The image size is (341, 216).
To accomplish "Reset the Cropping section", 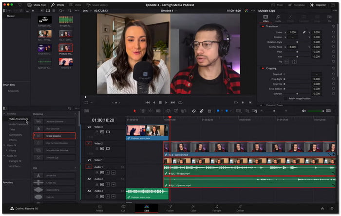I will pyautogui.click(x=333, y=68).
